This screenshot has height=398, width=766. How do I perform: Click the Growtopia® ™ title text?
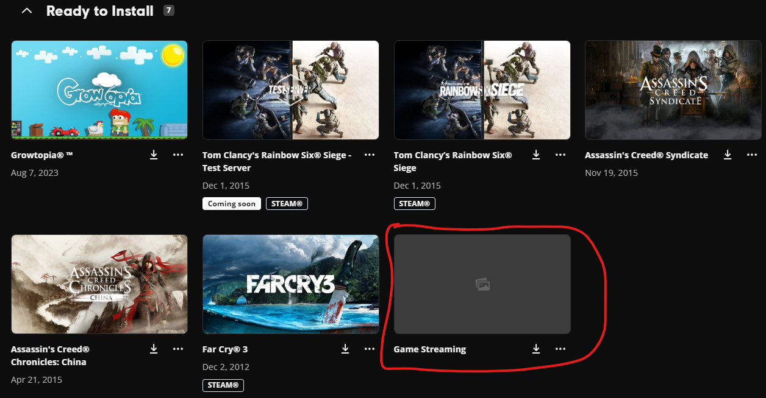[42, 155]
